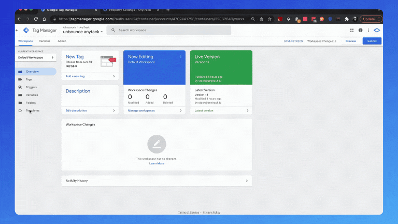Click the browser URL address field
The height and width of the screenshot is (224, 398).
(x=152, y=19)
